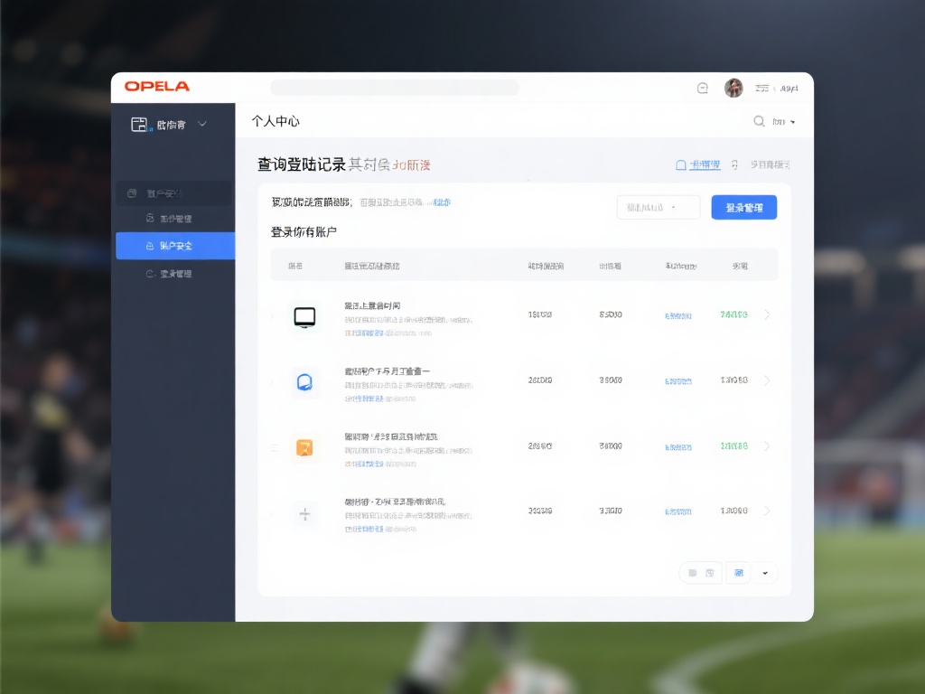925x694 pixels.
Task: Click the chat bubble device icon in the second row
Action: click(x=304, y=380)
